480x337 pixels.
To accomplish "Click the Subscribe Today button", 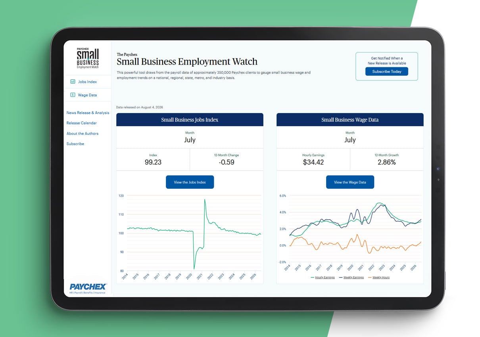I will 386,72.
